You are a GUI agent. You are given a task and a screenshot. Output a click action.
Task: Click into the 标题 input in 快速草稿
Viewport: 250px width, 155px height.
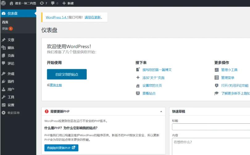click(x=211, y=127)
